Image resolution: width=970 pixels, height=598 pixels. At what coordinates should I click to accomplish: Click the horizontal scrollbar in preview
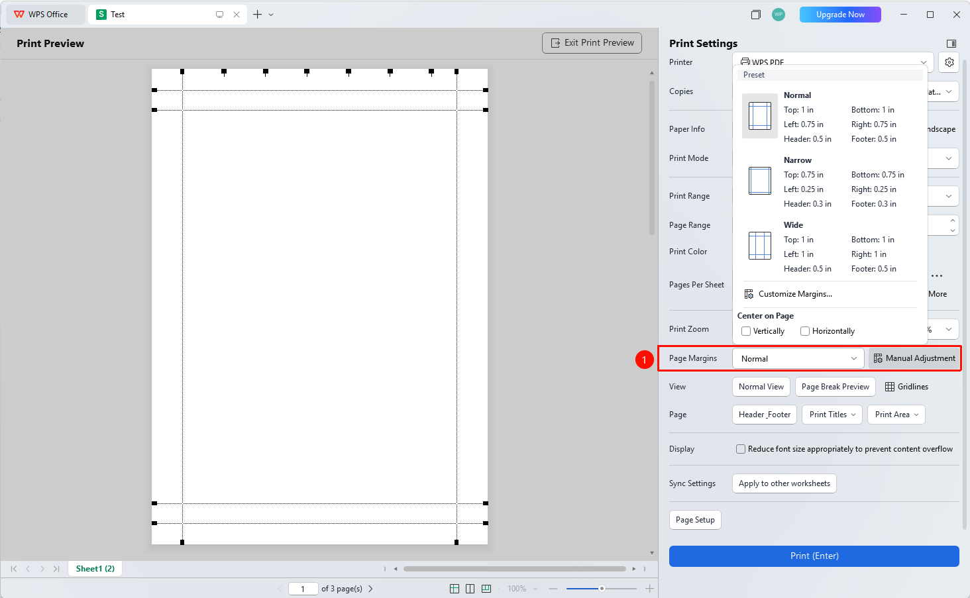(514, 569)
